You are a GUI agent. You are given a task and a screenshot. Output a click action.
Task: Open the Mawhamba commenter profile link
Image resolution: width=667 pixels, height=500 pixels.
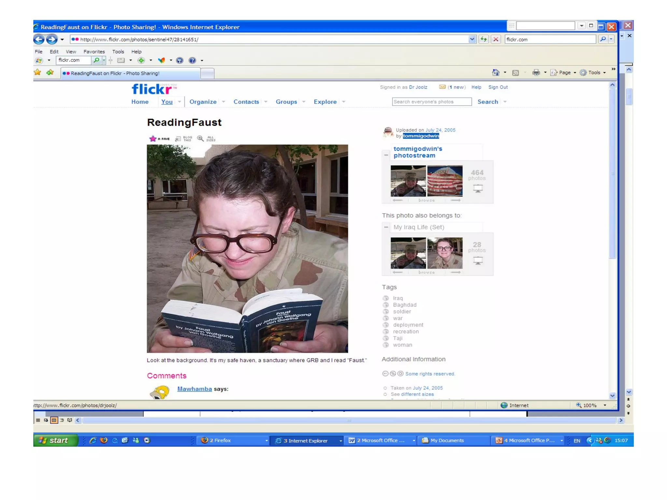(194, 389)
